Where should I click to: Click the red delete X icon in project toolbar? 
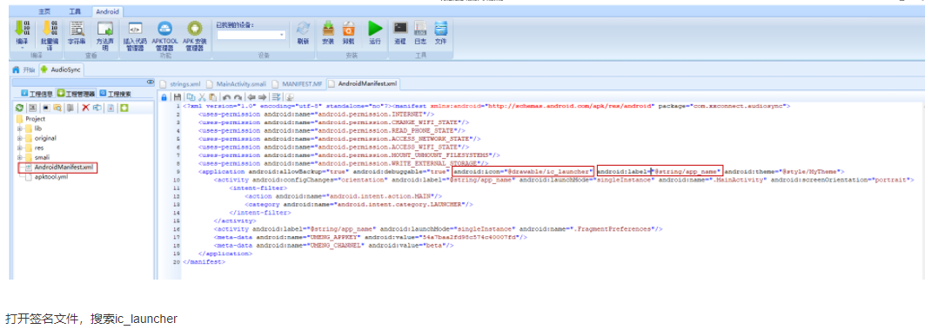pyautogui.click(x=85, y=108)
